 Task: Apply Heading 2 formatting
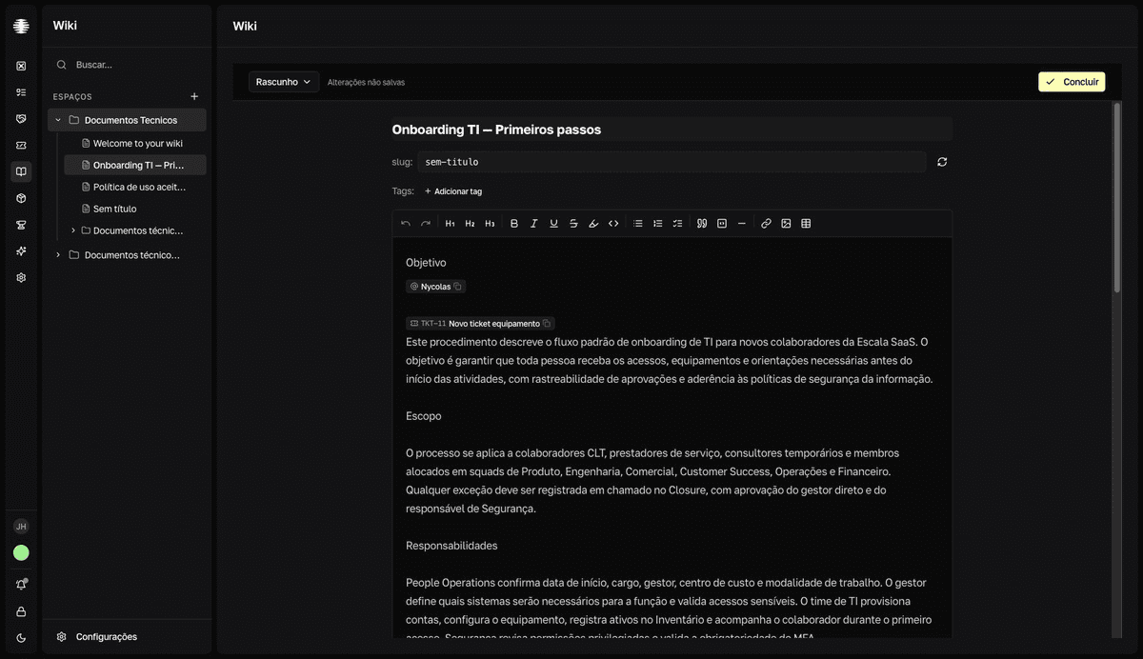470,224
